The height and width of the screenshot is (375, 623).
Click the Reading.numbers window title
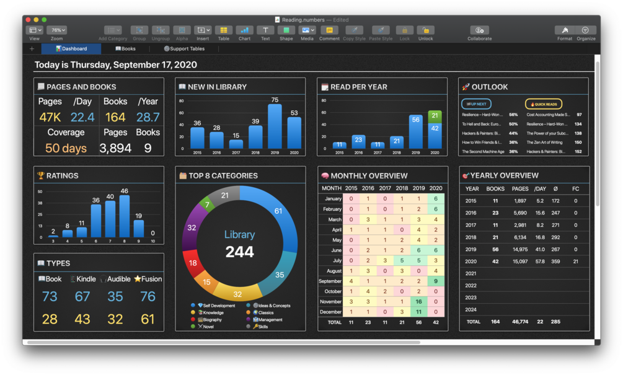pos(303,19)
